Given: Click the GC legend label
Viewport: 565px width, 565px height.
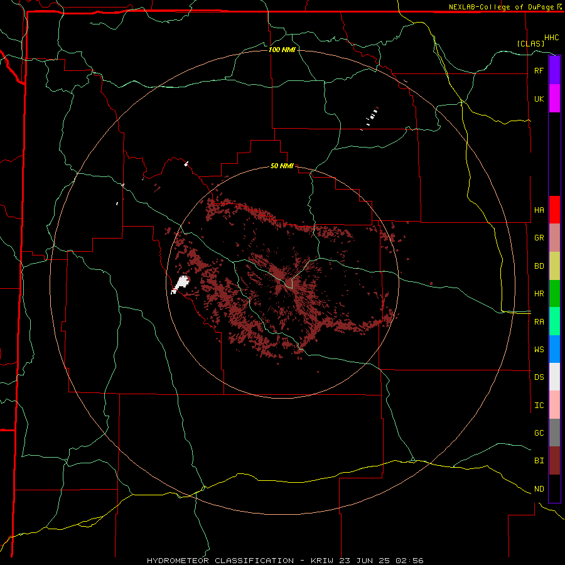Looking at the screenshot, I should click(539, 433).
